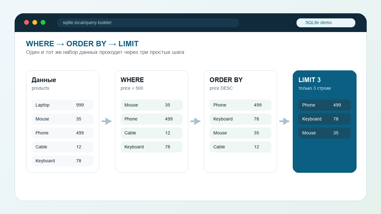Select the Mouse row in LIMIT 3 card
Screen dimensions: 381x214
coord(324,133)
